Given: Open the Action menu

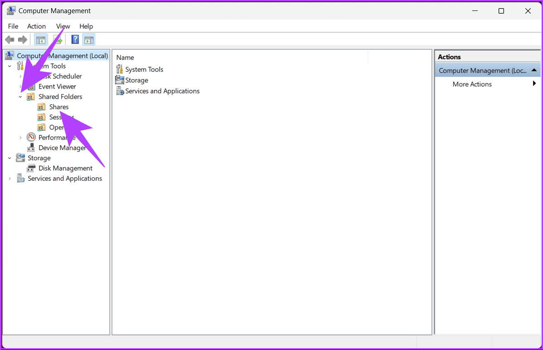Looking at the screenshot, I should click(x=36, y=26).
